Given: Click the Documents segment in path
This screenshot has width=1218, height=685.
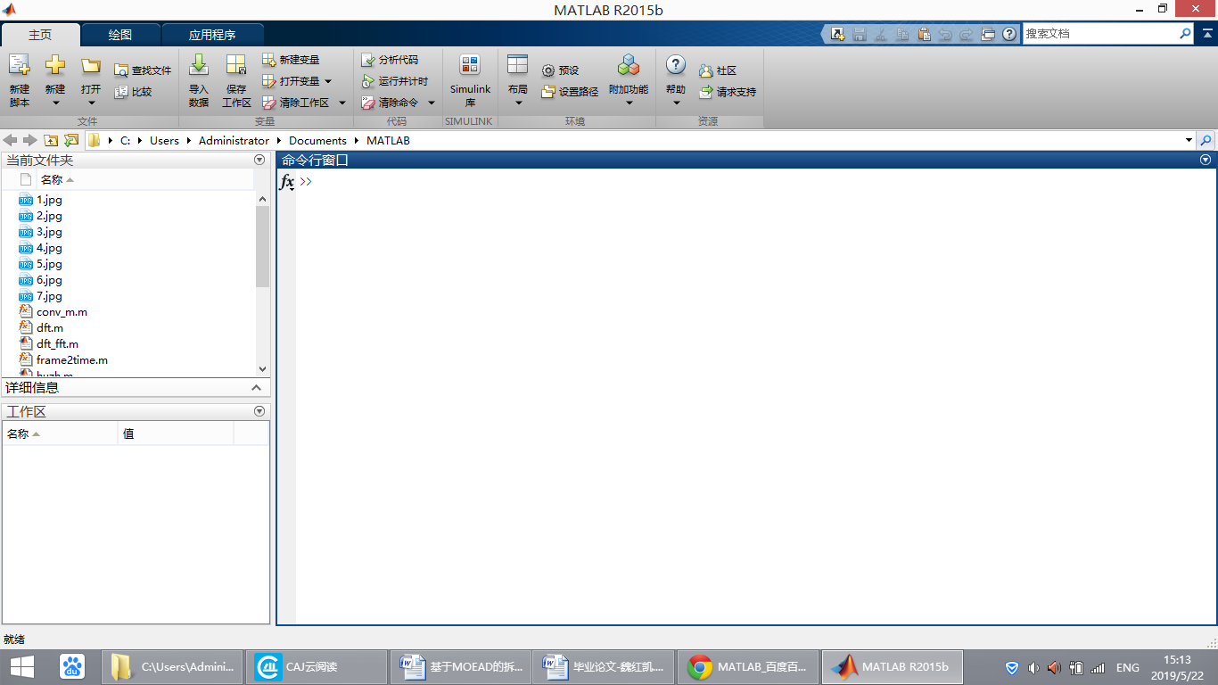Looking at the screenshot, I should click(317, 140).
